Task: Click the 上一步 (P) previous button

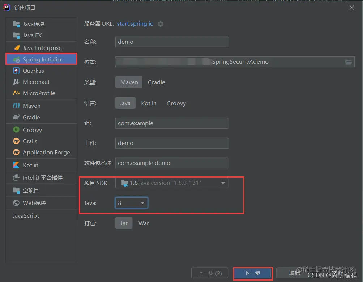Action: pyautogui.click(x=210, y=273)
